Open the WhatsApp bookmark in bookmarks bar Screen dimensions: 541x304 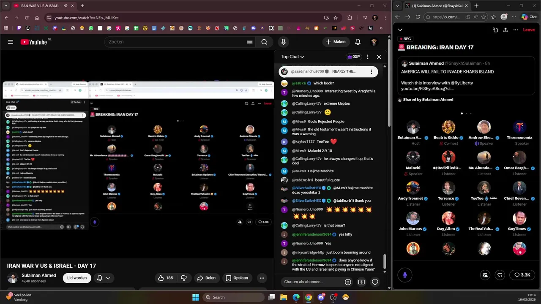(91, 28)
